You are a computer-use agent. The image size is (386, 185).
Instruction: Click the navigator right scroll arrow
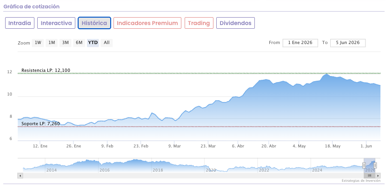point(378,176)
